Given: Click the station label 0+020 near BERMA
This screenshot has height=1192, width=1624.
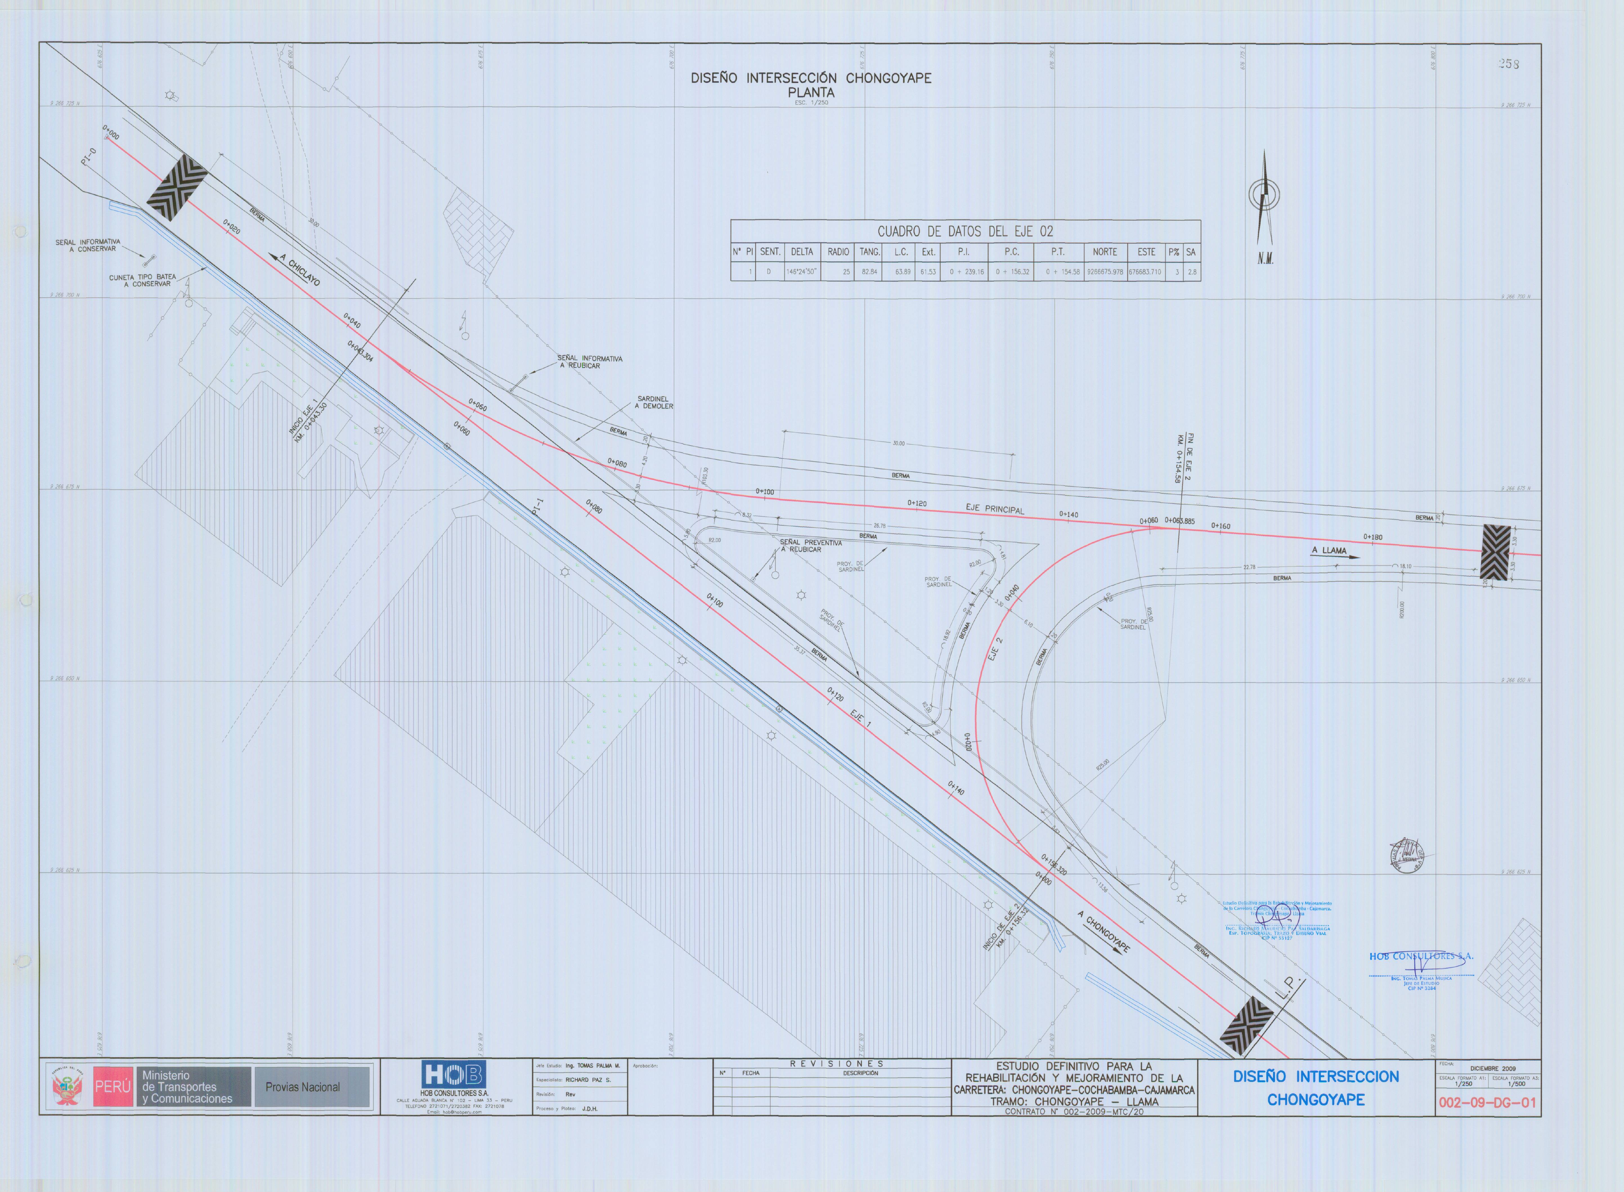Looking at the screenshot, I should tap(232, 227).
